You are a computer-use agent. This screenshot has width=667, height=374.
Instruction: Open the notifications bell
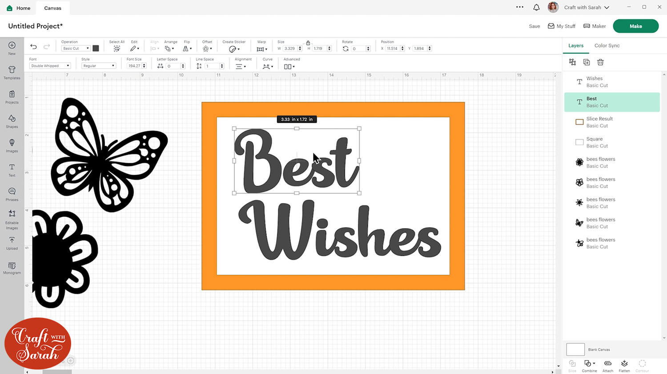click(536, 7)
